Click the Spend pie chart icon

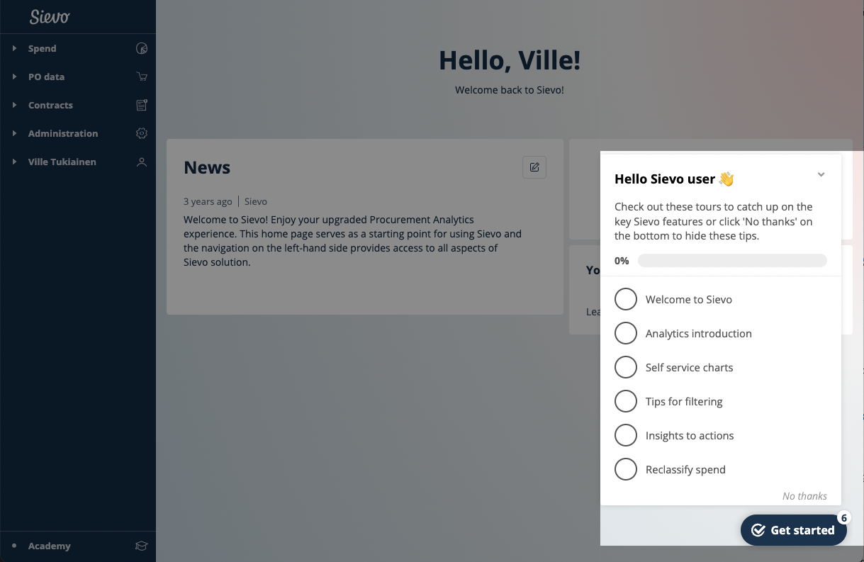(142, 49)
